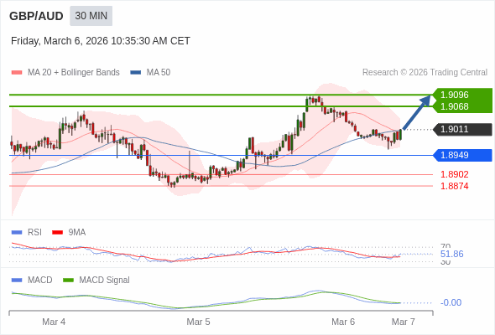Click the 1.9011 current price tag
Image resolution: width=495 pixels, height=335 pixels.
(462, 130)
